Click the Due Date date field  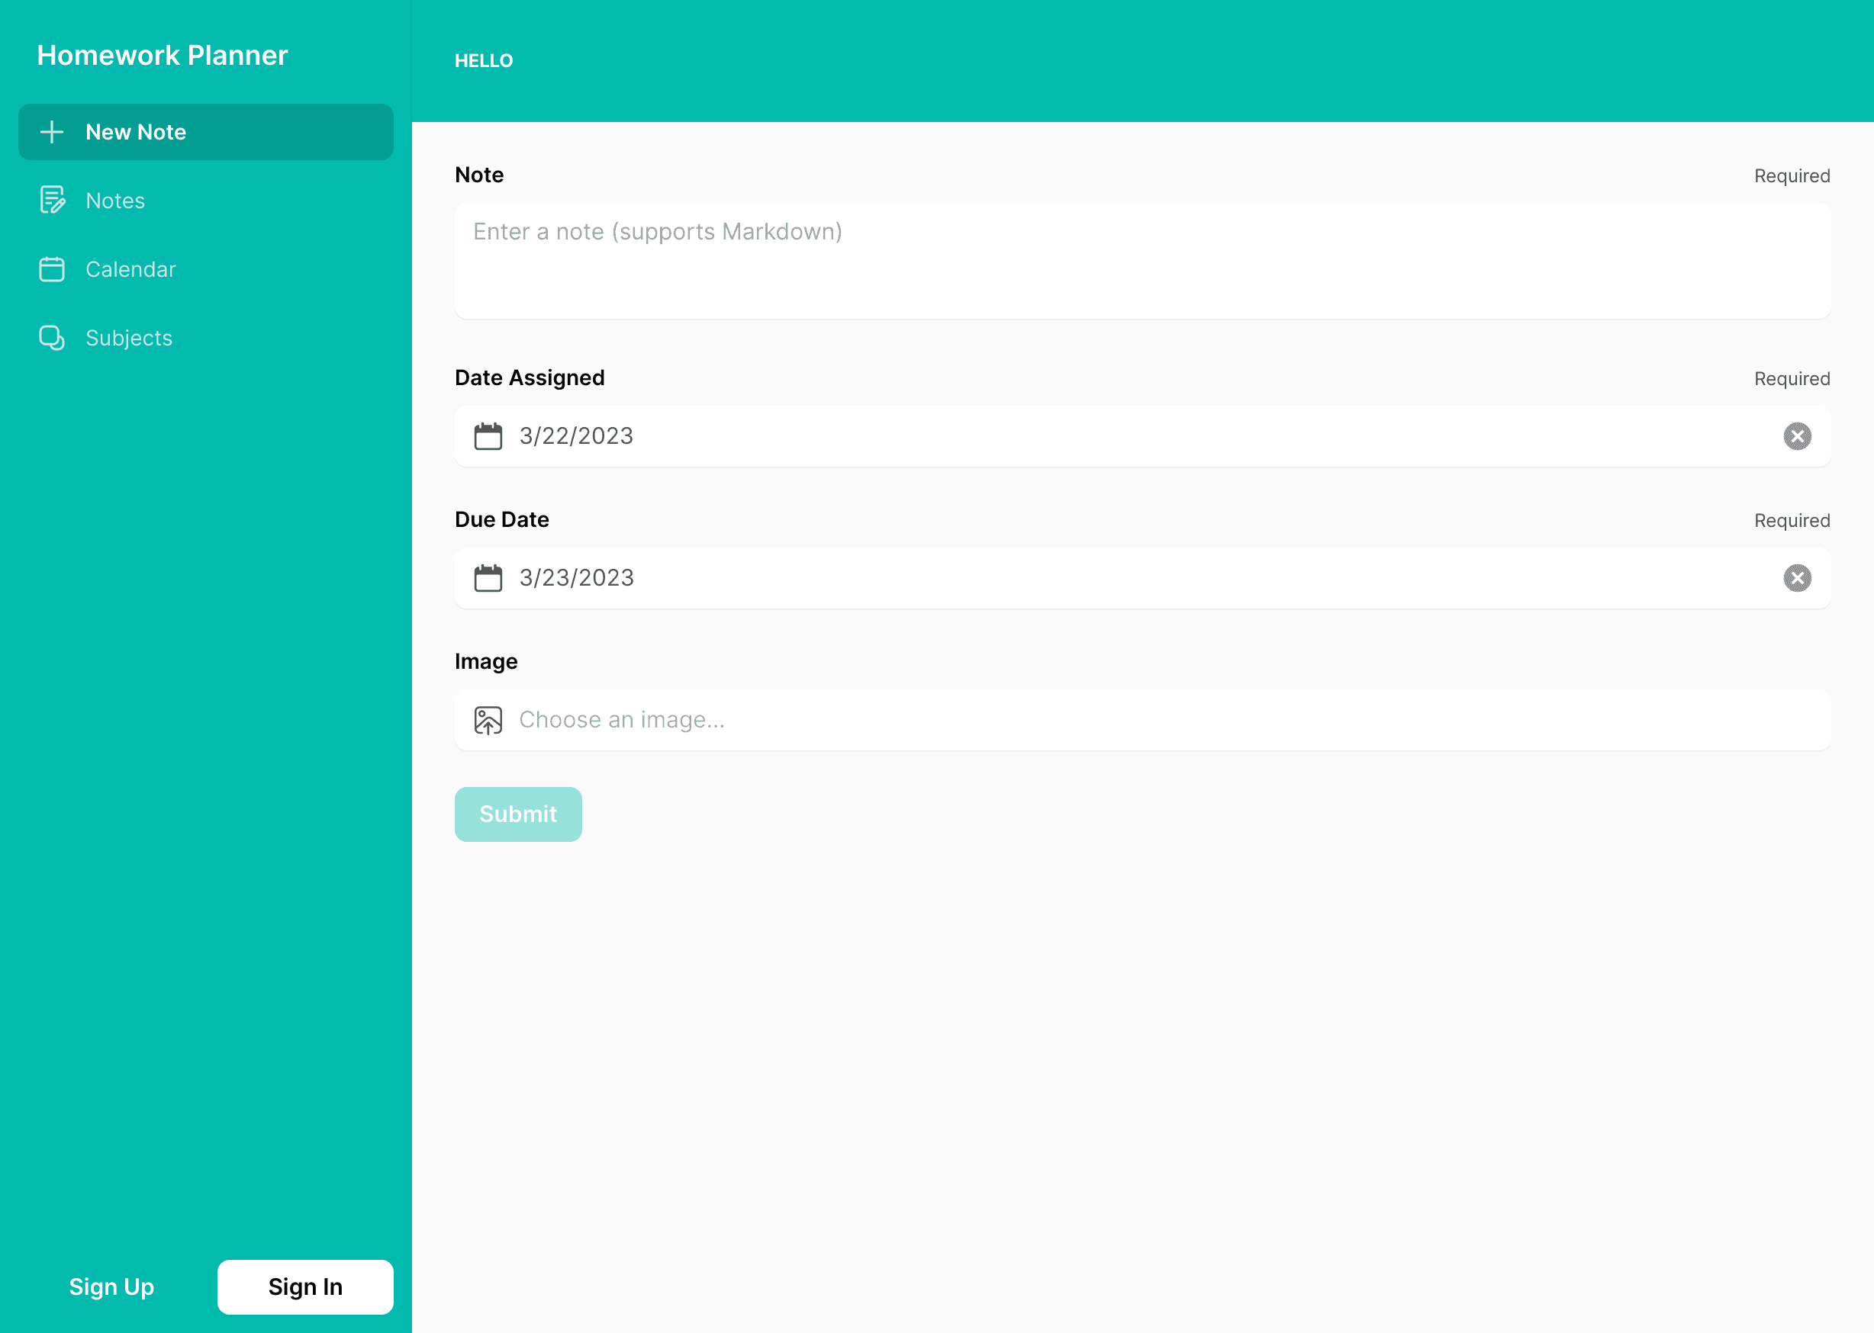[1144, 577]
